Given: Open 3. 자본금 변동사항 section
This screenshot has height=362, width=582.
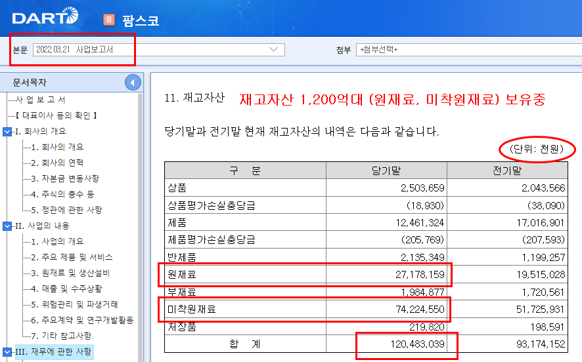Looking at the screenshot, I should 65,178.
